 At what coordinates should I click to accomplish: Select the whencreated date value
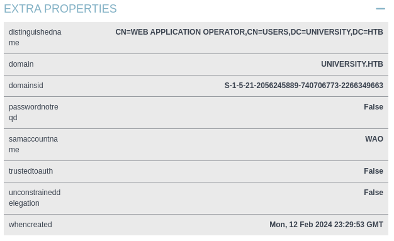tap(326, 225)
